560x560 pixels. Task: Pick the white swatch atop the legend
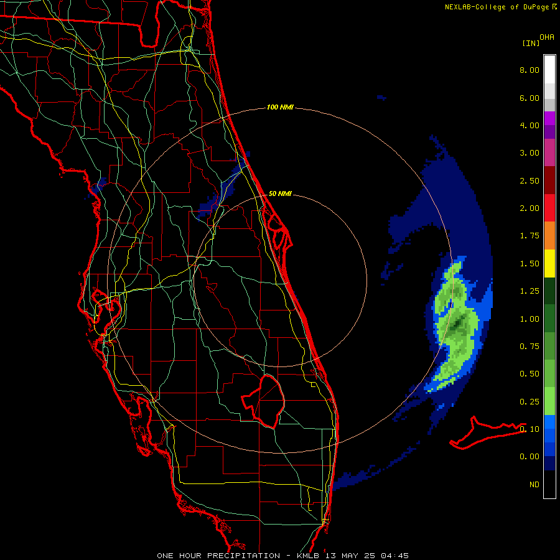tap(549, 70)
